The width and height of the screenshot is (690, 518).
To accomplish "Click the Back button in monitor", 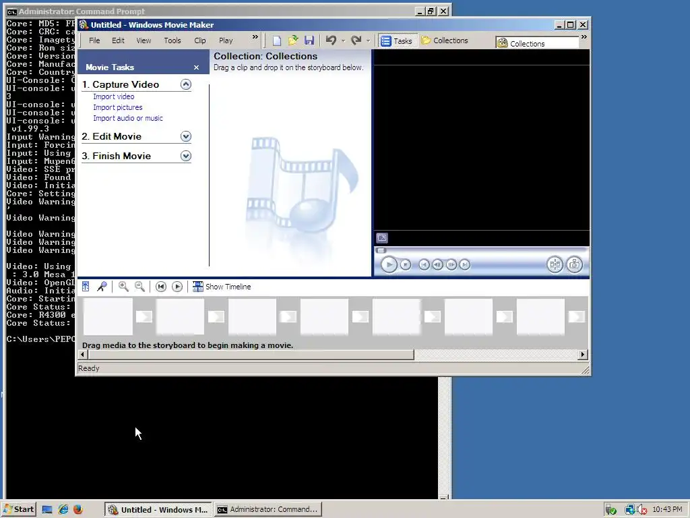I will [424, 264].
